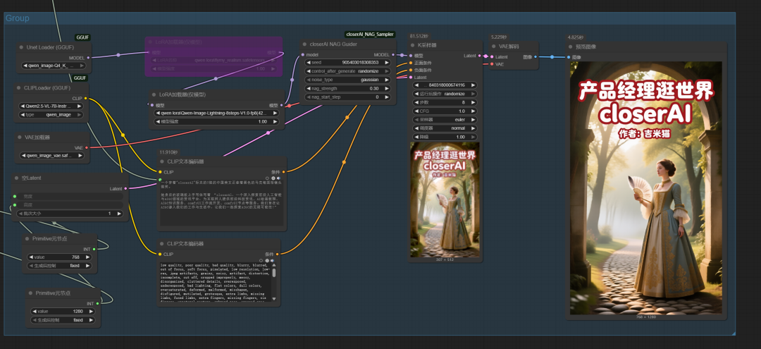Increase 批次大小 with its right arrow
The width and height of the screenshot is (761, 349).
118,213
